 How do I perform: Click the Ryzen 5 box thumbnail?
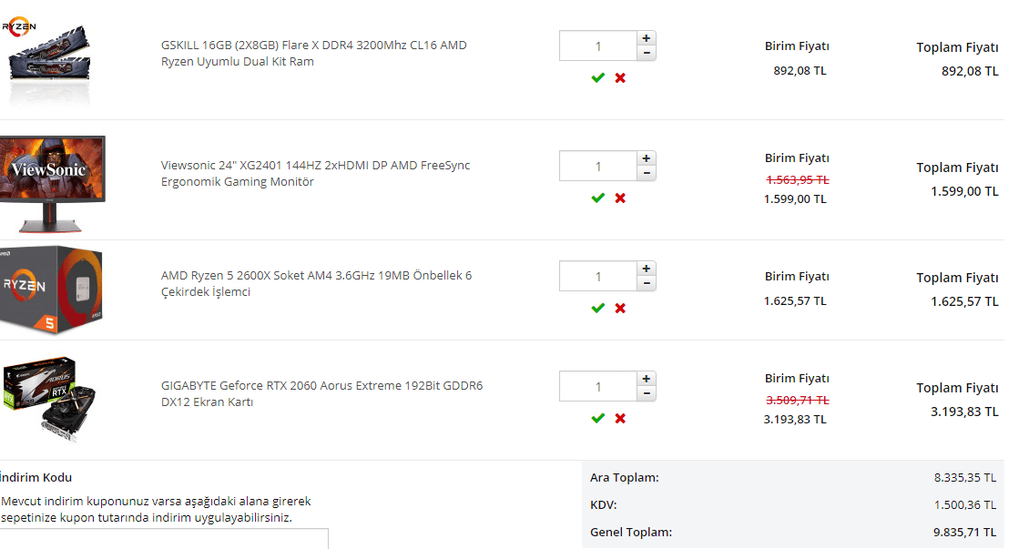tap(52, 290)
